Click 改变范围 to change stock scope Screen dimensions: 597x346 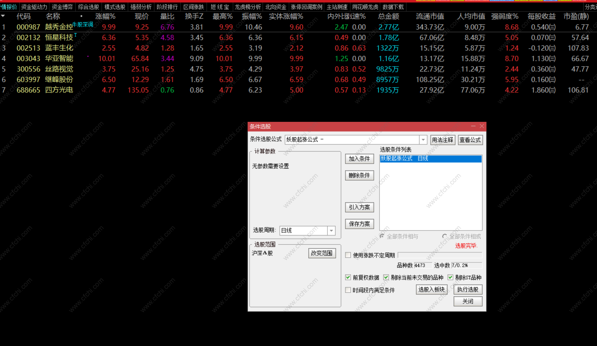pos(322,253)
